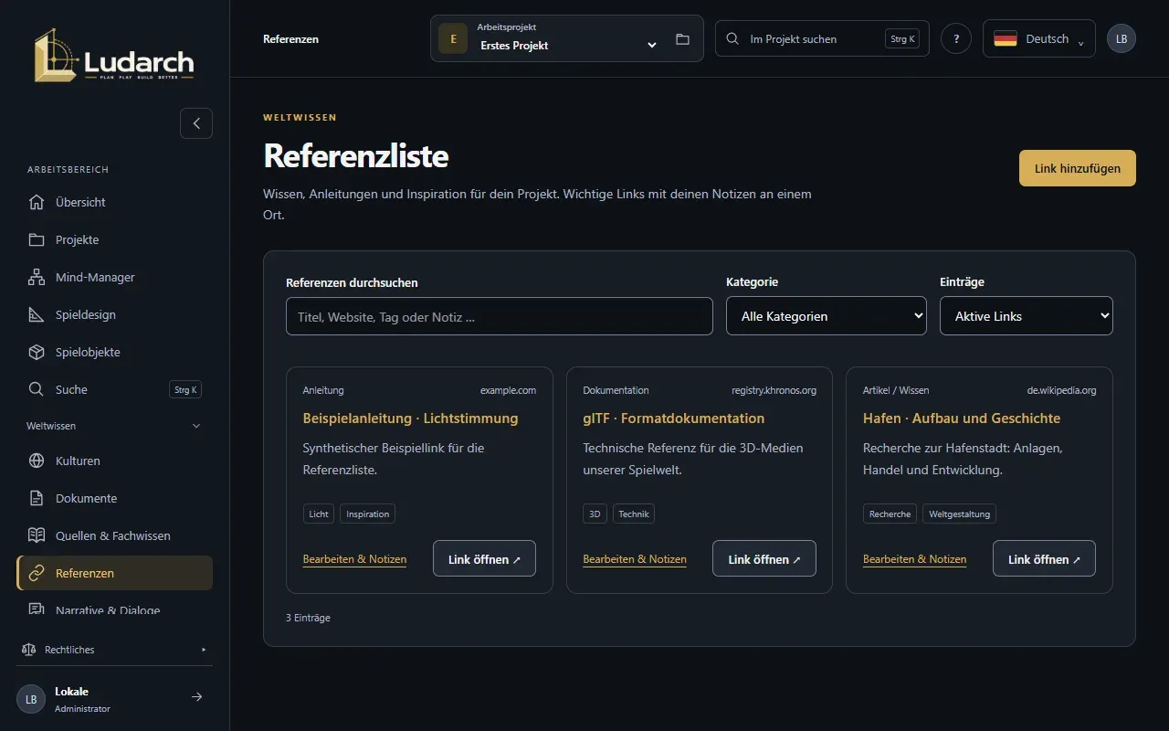This screenshot has height=731, width=1169.
Task: Open the Alle Kategorien dropdown
Action: (x=827, y=316)
